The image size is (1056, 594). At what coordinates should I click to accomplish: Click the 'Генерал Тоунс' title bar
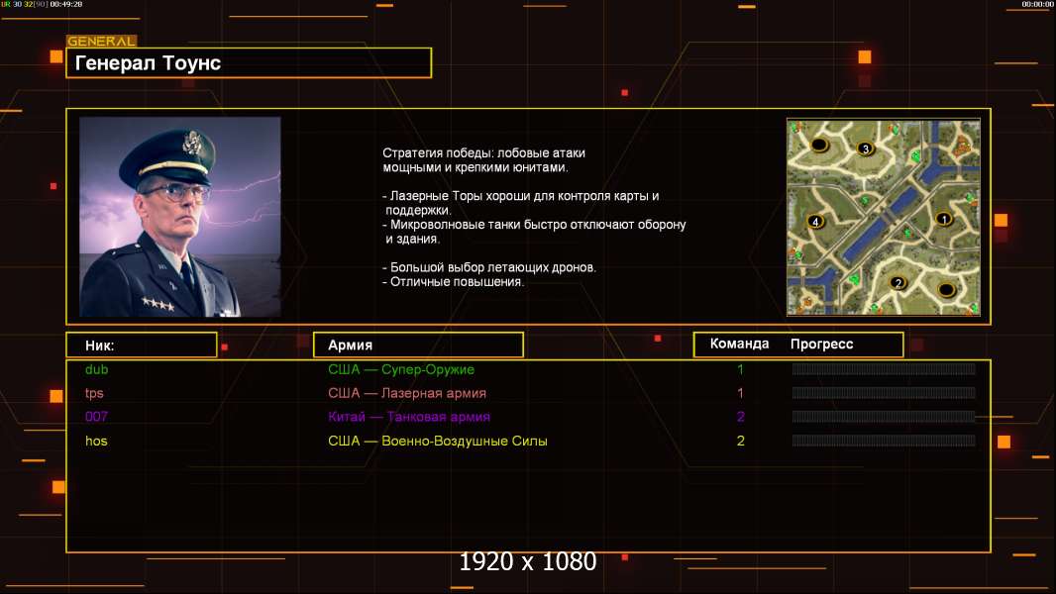click(x=249, y=62)
